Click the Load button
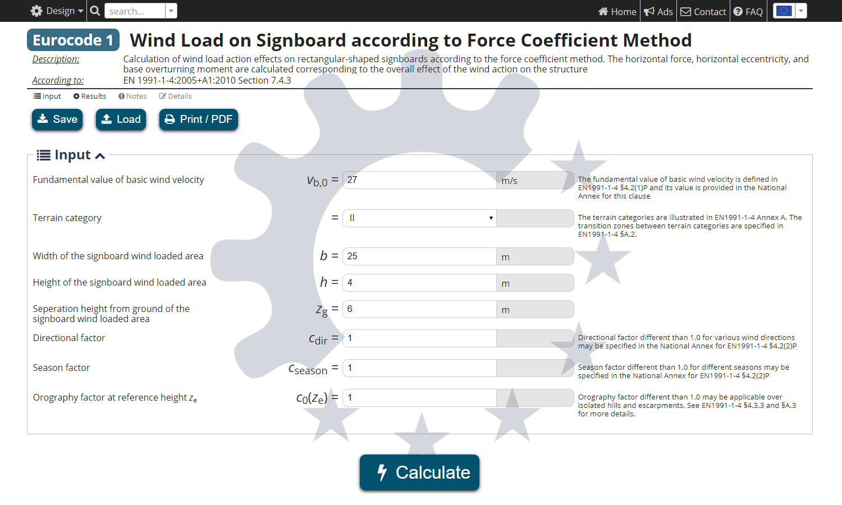The width and height of the screenshot is (842, 505). (x=121, y=119)
